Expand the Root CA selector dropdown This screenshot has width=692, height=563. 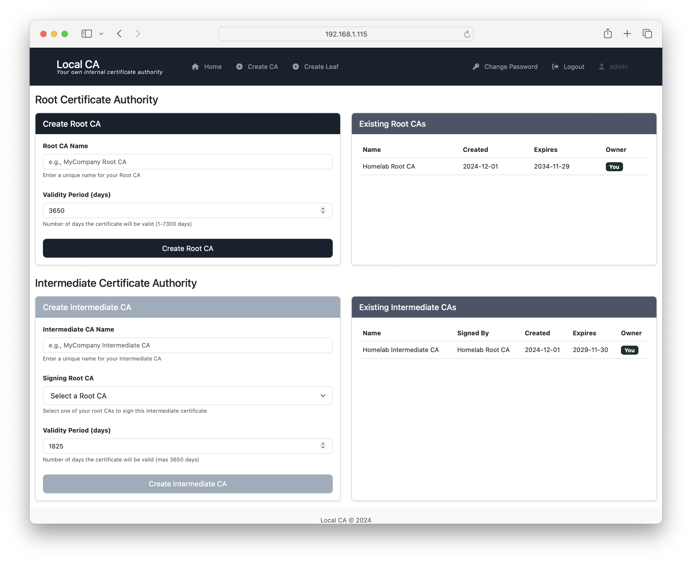point(187,395)
